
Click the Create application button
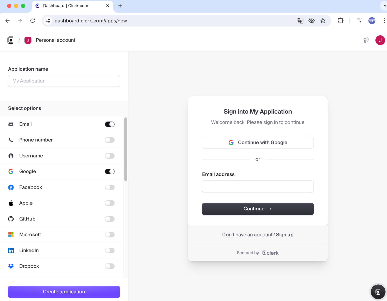pyautogui.click(x=64, y=292)
